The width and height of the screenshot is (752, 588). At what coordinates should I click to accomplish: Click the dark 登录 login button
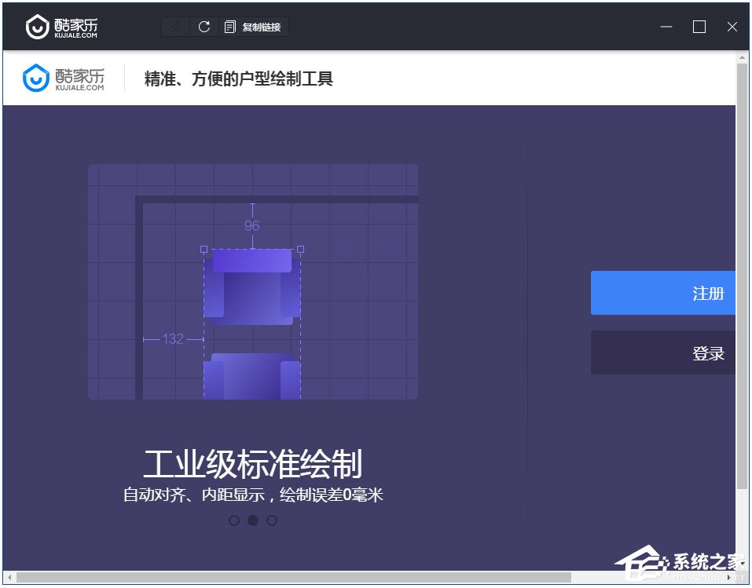click(663, 353)
